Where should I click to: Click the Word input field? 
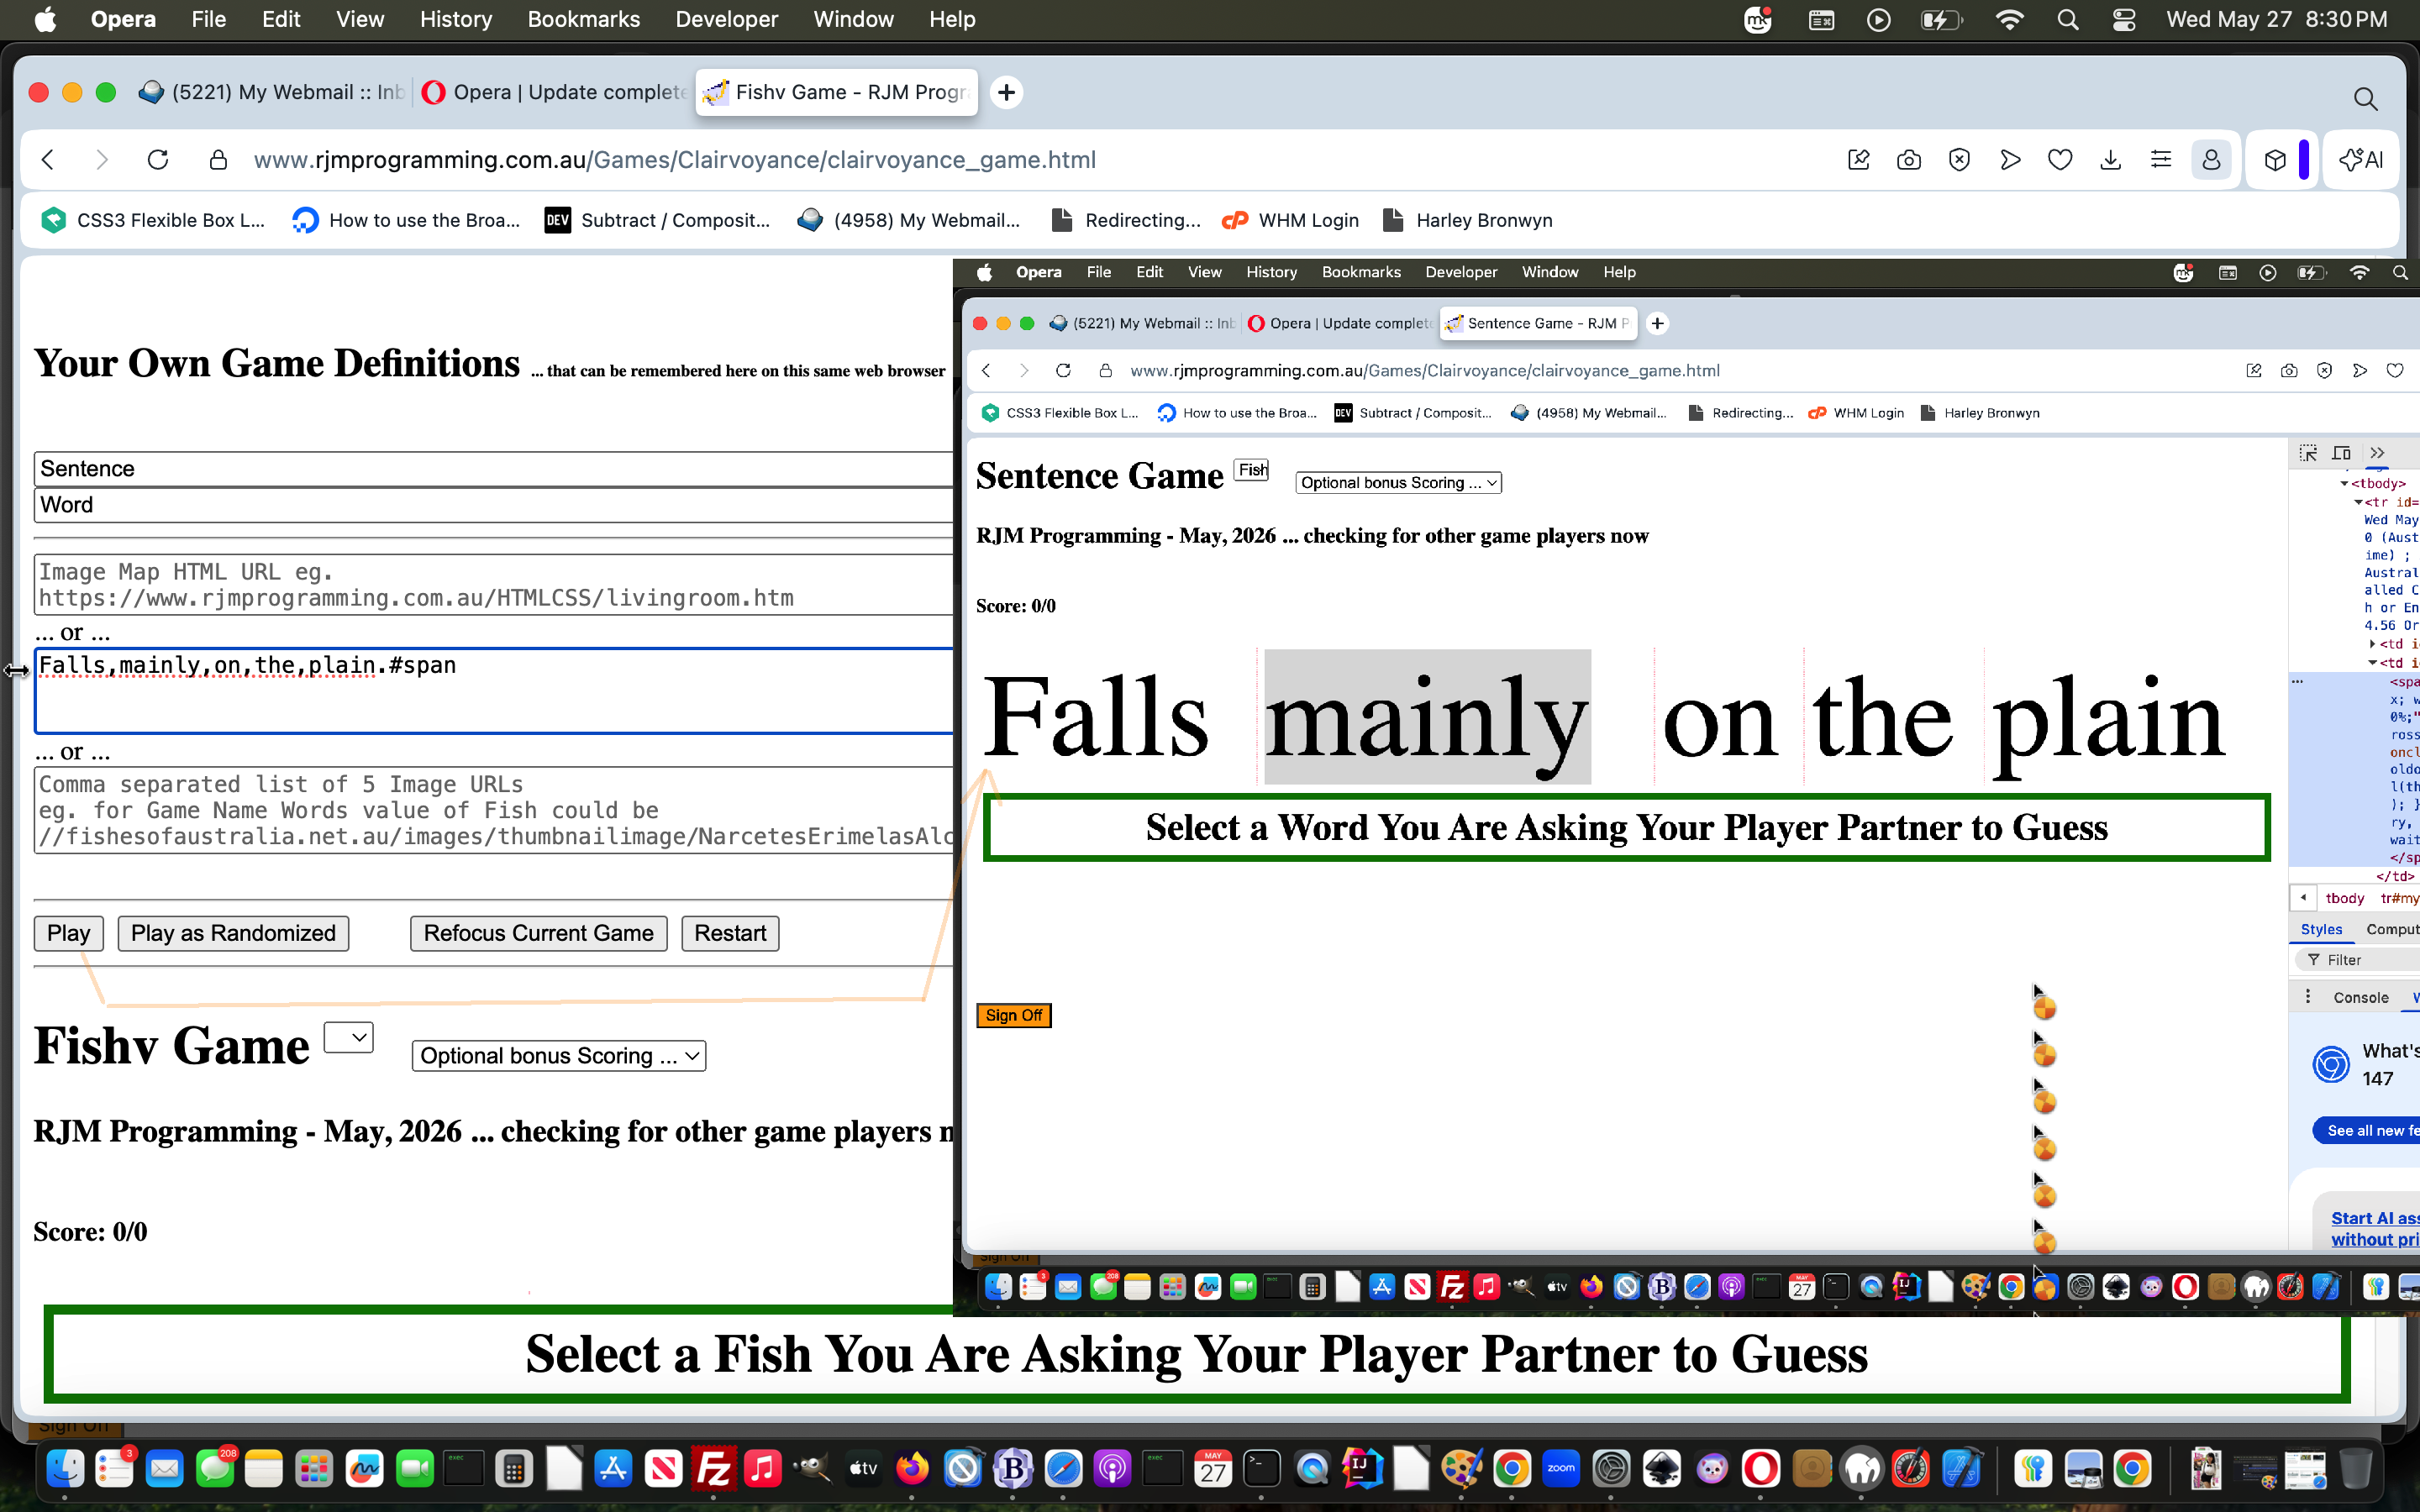pyautogui.click(x=494, y=505)
